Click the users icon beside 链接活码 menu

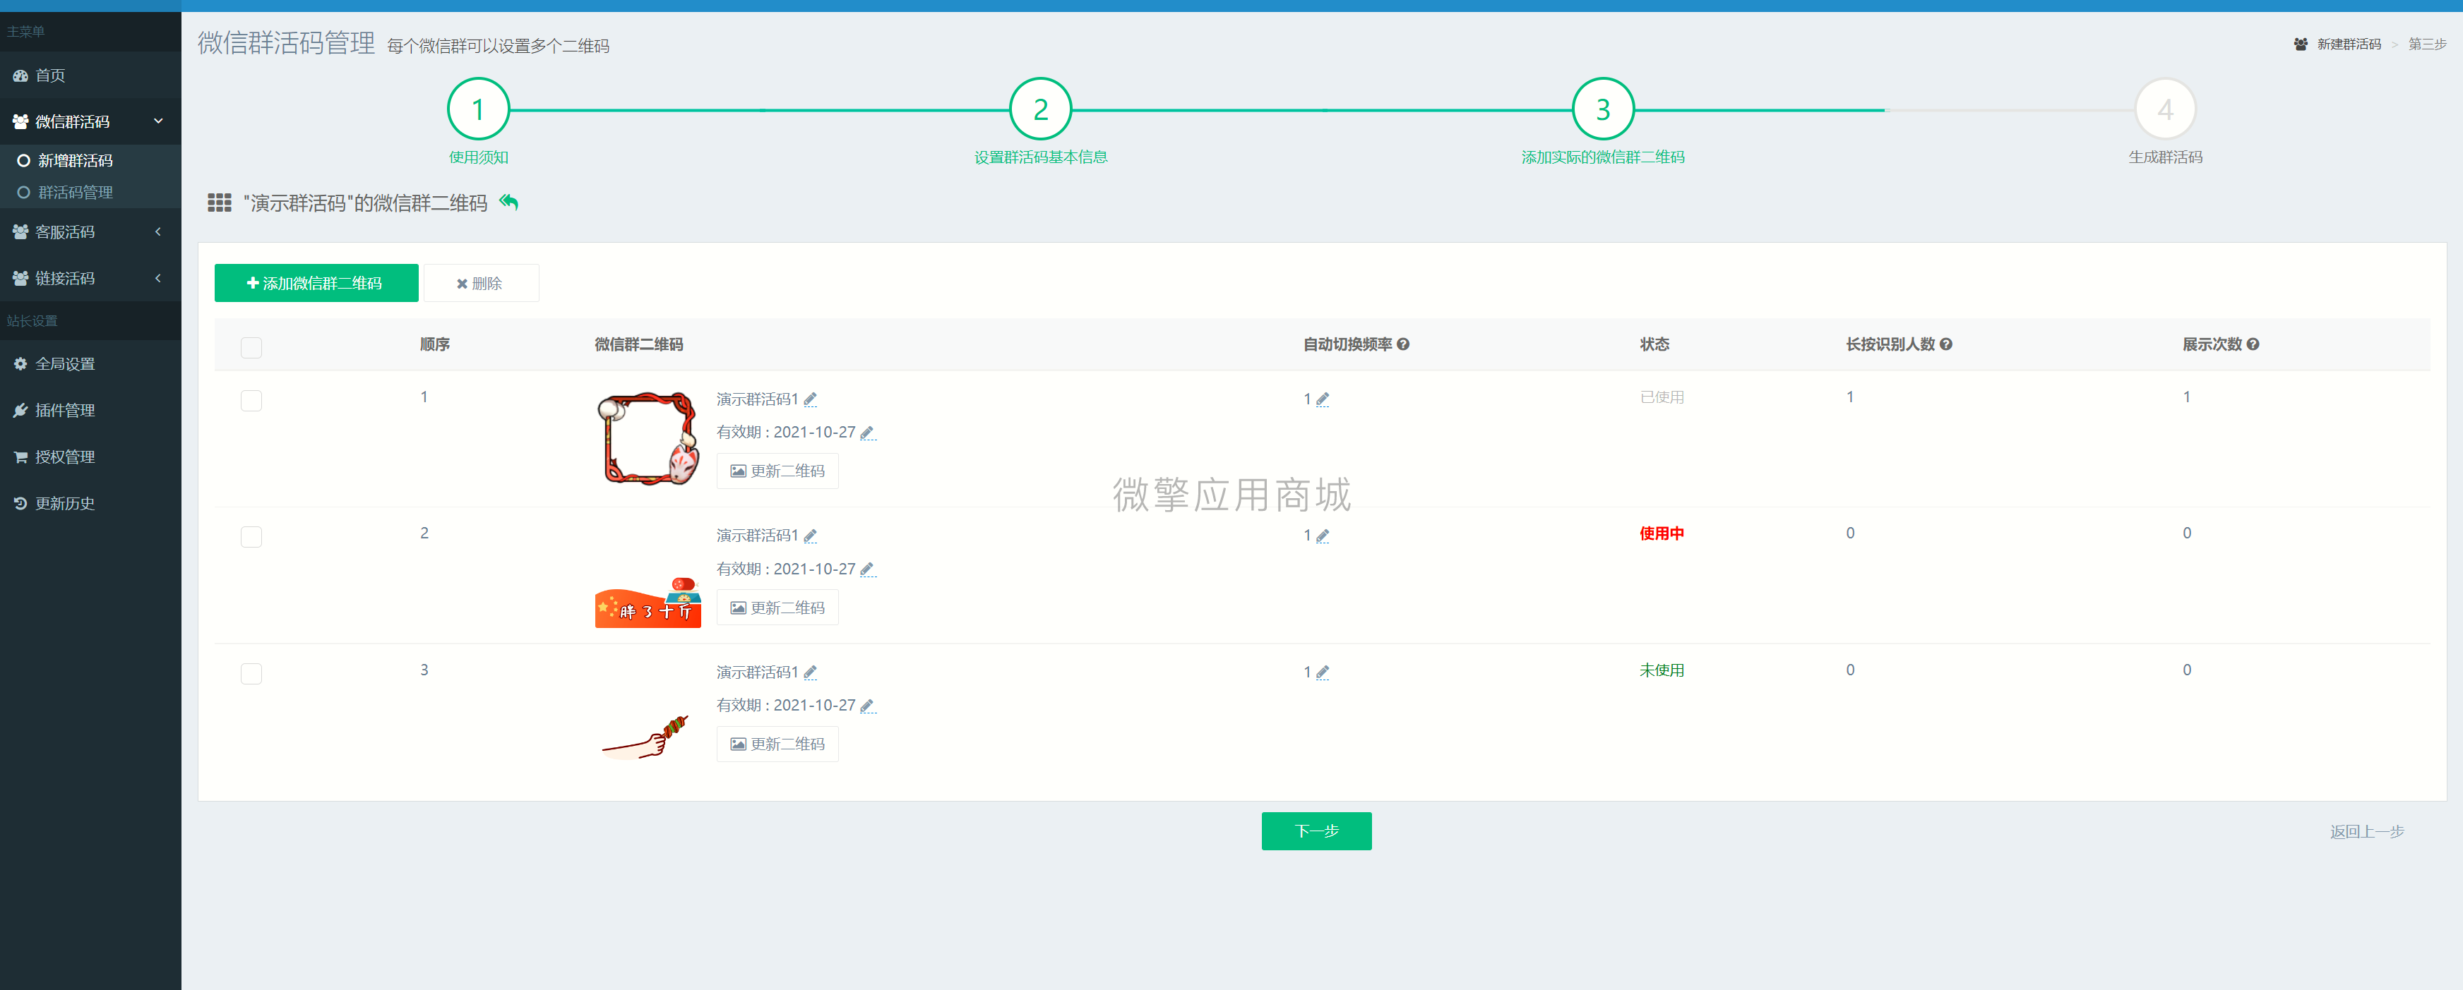pyautogui.click(x=20, y=278)
